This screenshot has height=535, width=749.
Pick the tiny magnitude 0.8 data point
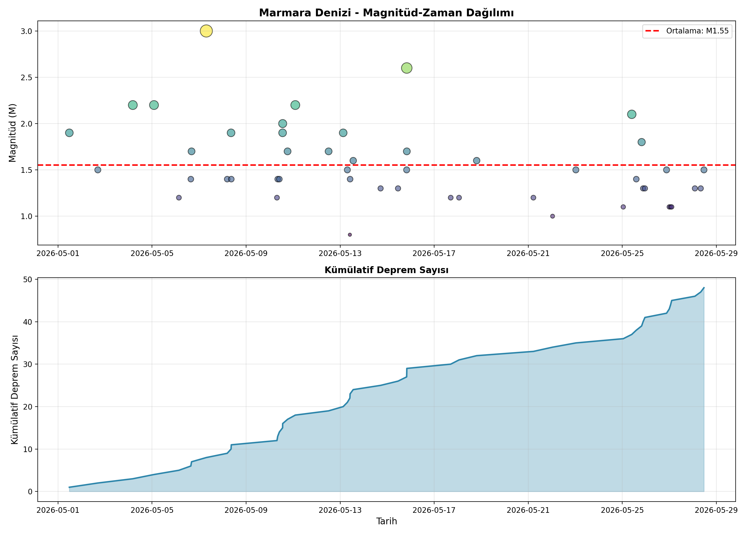coord(350,235)
